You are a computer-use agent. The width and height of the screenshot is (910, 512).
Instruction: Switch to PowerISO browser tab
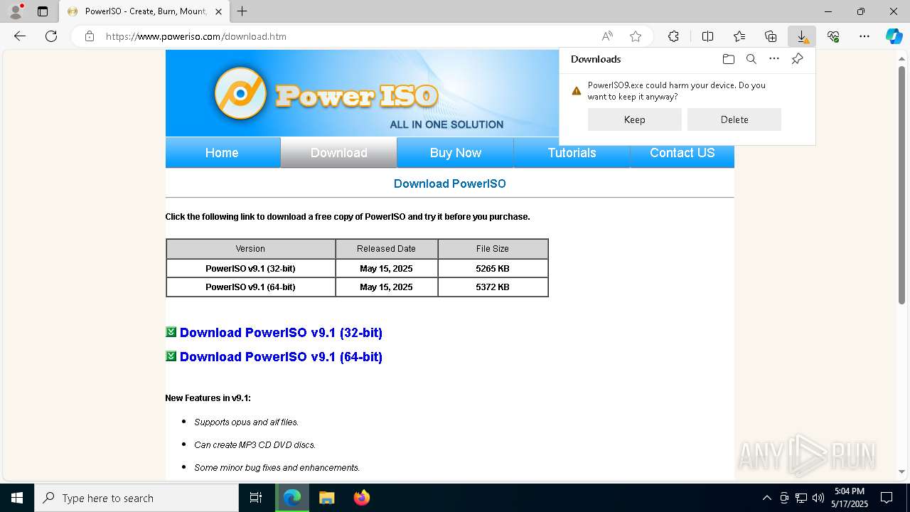(143, 11)
